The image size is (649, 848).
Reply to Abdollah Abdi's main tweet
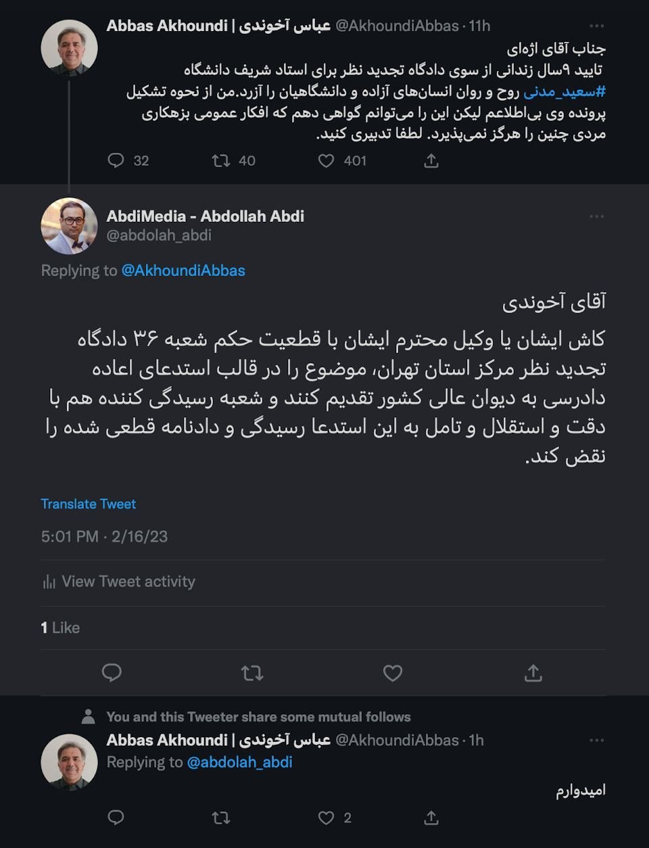coord(112,673)
